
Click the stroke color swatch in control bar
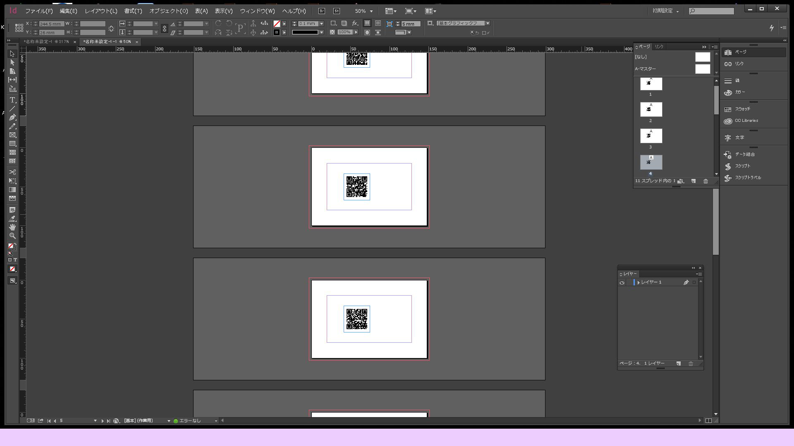277,32
